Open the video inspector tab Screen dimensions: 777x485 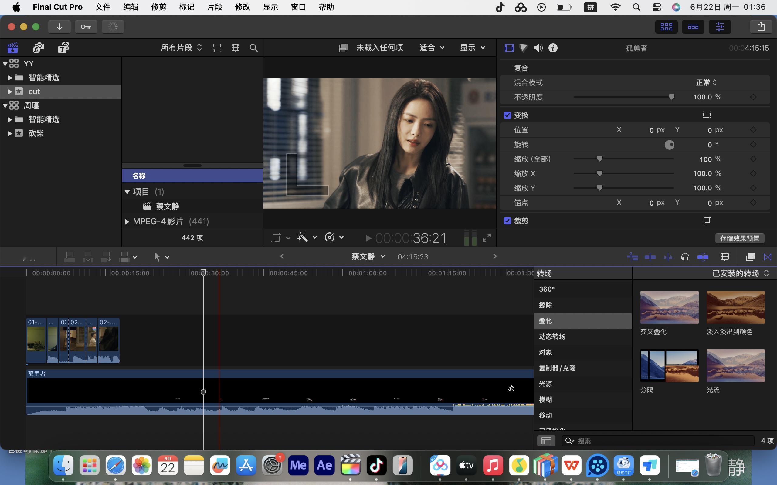[x=509, y=48]
